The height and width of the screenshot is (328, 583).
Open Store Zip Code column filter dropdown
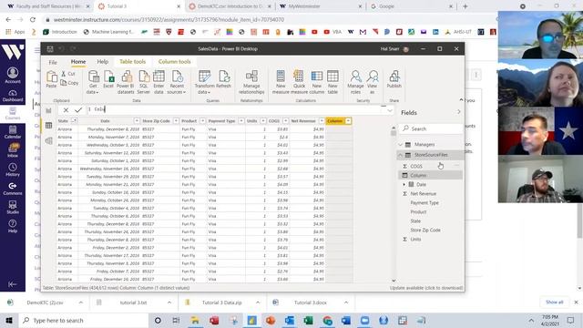(176, 121)
